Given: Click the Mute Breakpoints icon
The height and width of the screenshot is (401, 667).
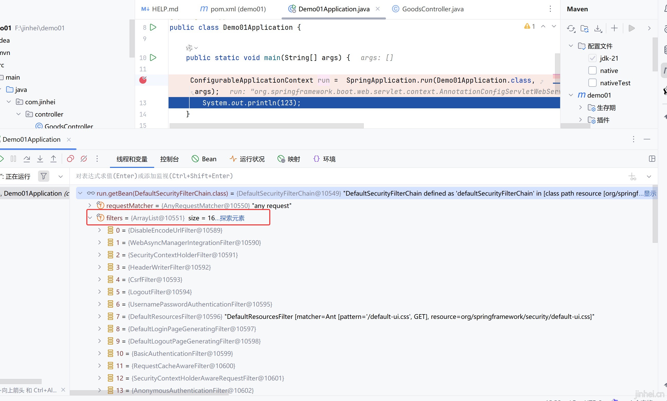Looking at the screenshot, I should 84,159.
